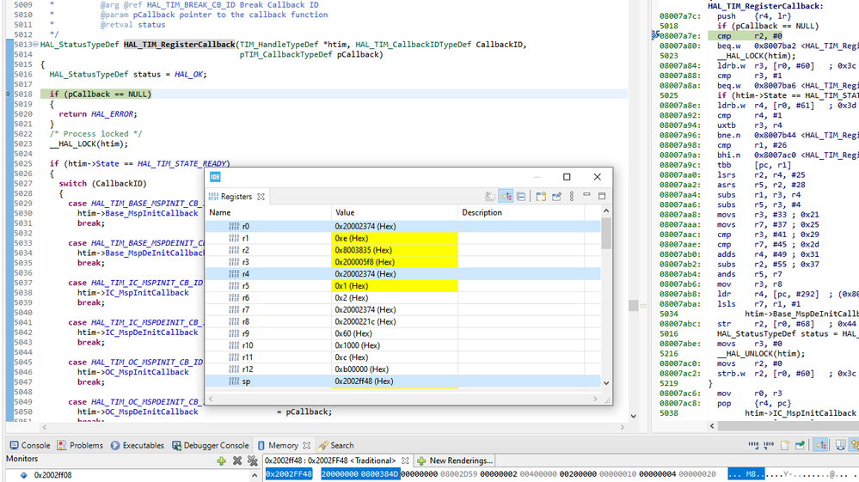The width and height of the screenshot is (859, 482).
Task: Click Remove All Memory Monitors icon
Action: 252,461
